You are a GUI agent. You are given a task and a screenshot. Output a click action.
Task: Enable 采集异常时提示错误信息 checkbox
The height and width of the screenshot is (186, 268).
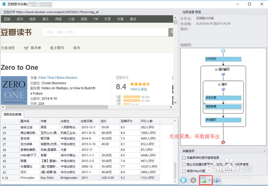pyautogui.click(x=184, y=158)
